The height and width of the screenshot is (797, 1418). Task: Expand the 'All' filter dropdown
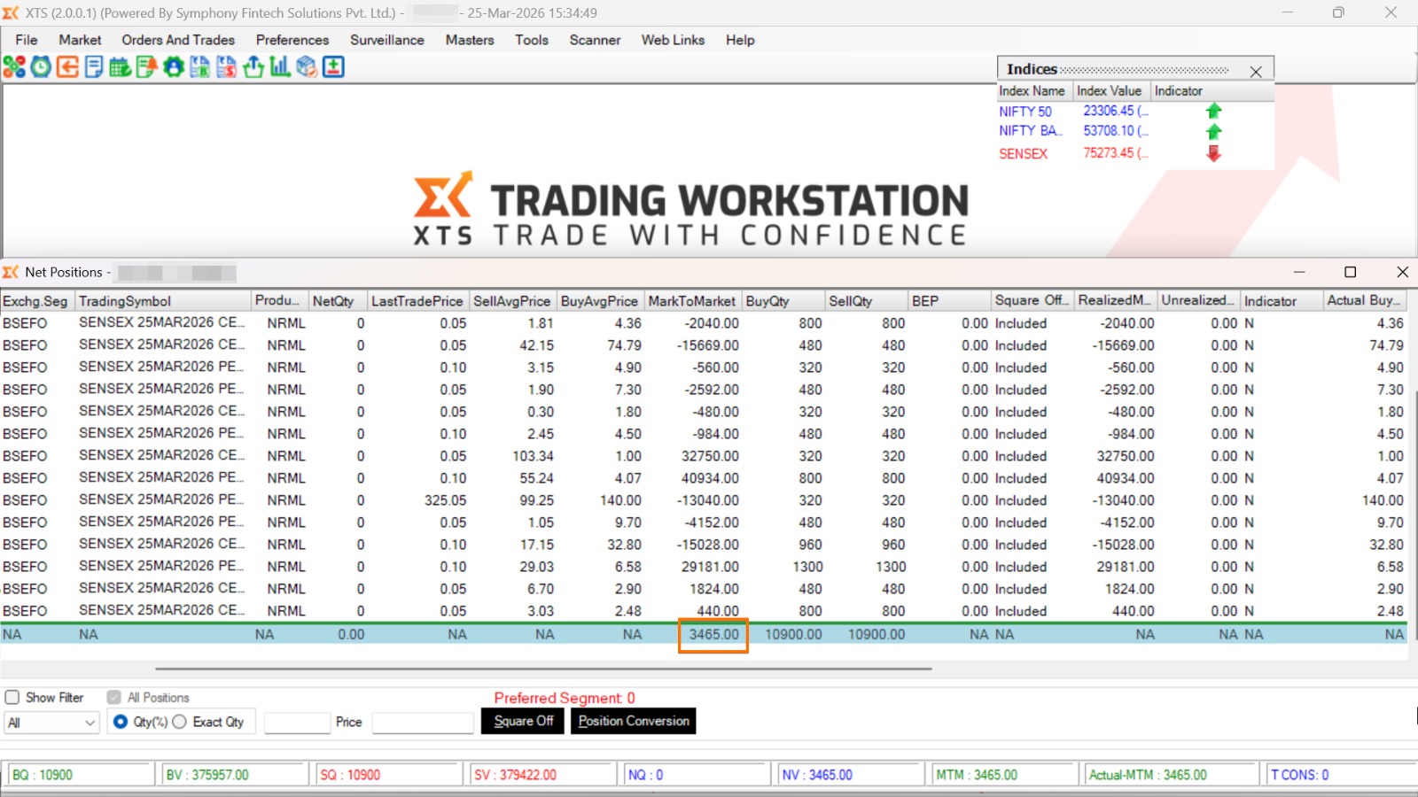90,723
